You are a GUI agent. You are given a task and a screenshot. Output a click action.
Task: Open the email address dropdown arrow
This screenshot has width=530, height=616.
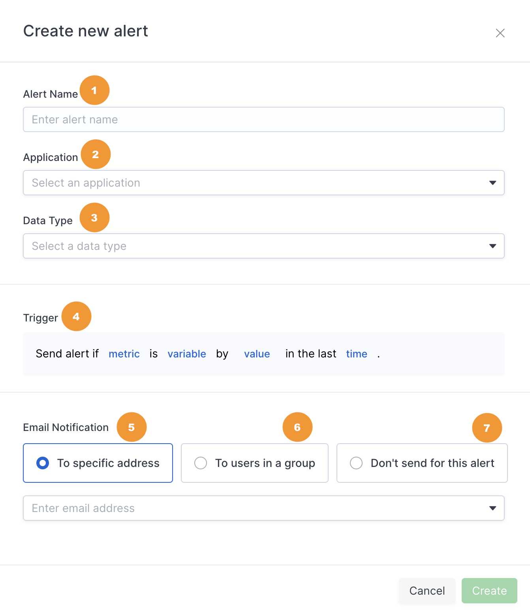tap(492, 508)
